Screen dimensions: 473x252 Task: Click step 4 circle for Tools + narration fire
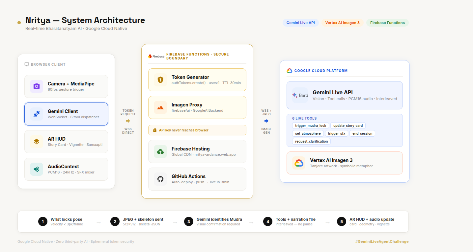pos(268,221)
